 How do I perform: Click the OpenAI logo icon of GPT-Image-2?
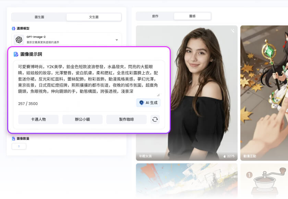click(x=19, y=40)
